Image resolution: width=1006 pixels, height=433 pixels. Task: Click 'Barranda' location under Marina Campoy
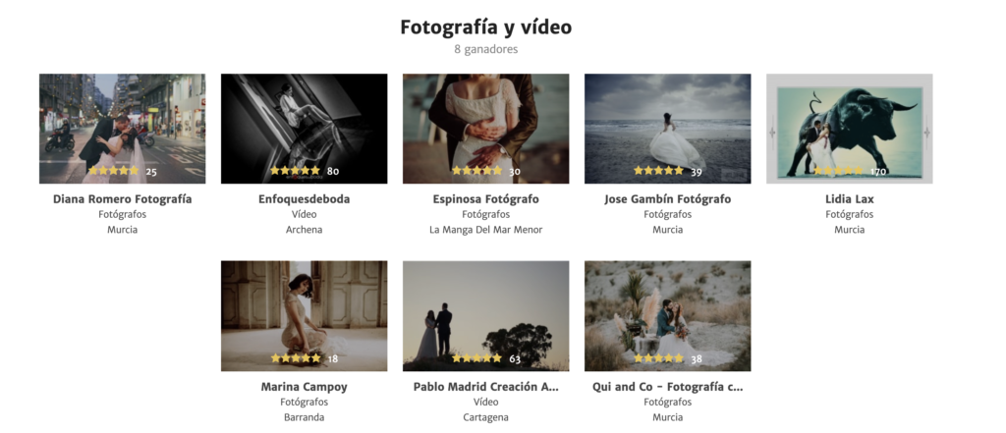pos(305,417)
